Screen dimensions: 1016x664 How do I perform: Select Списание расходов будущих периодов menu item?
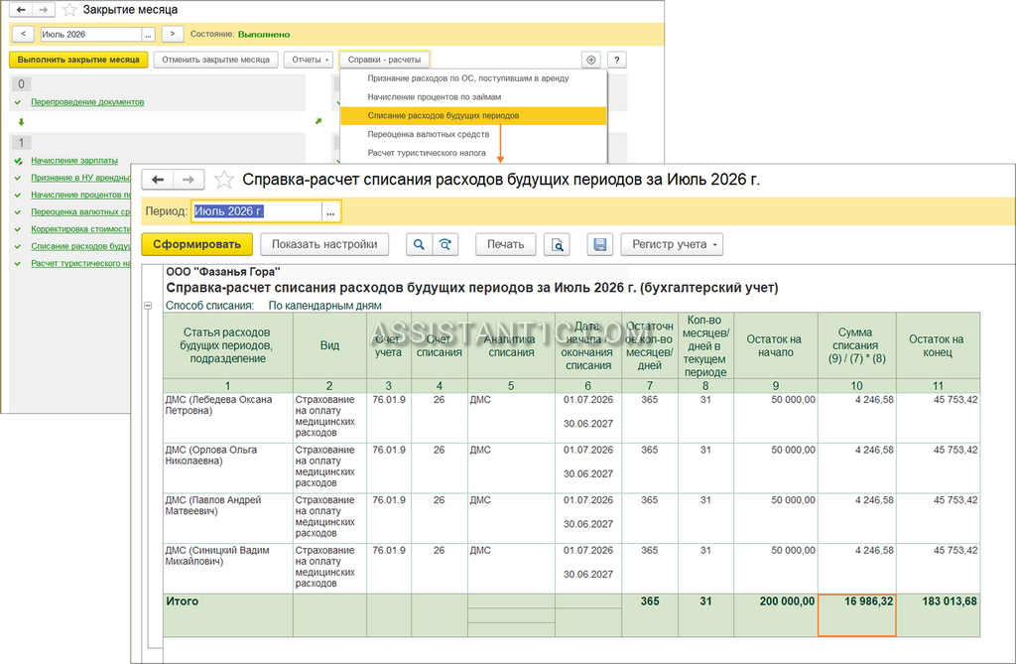(473, 116)
